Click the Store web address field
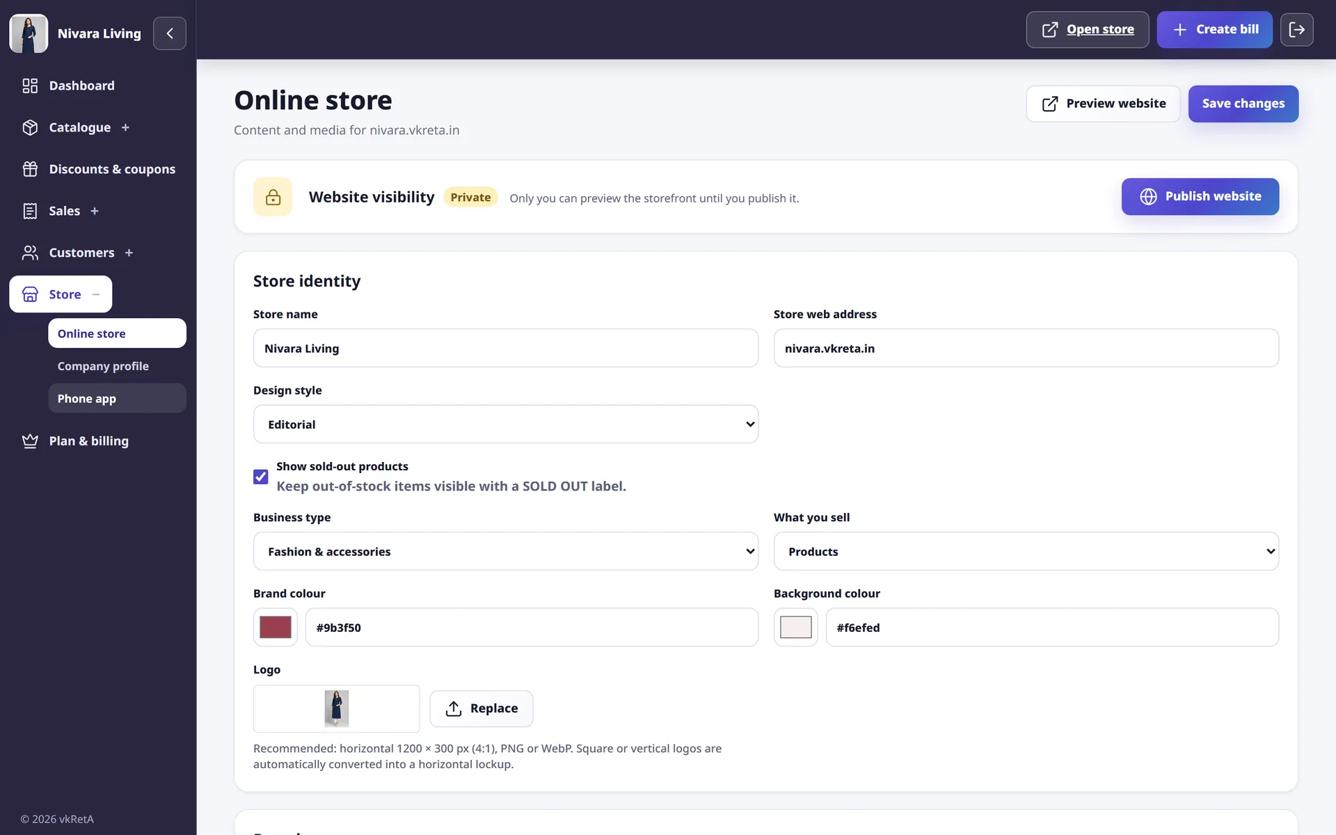 (1026, 348)
